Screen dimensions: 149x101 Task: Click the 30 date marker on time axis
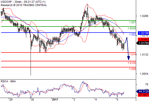[x=32, y=99]
